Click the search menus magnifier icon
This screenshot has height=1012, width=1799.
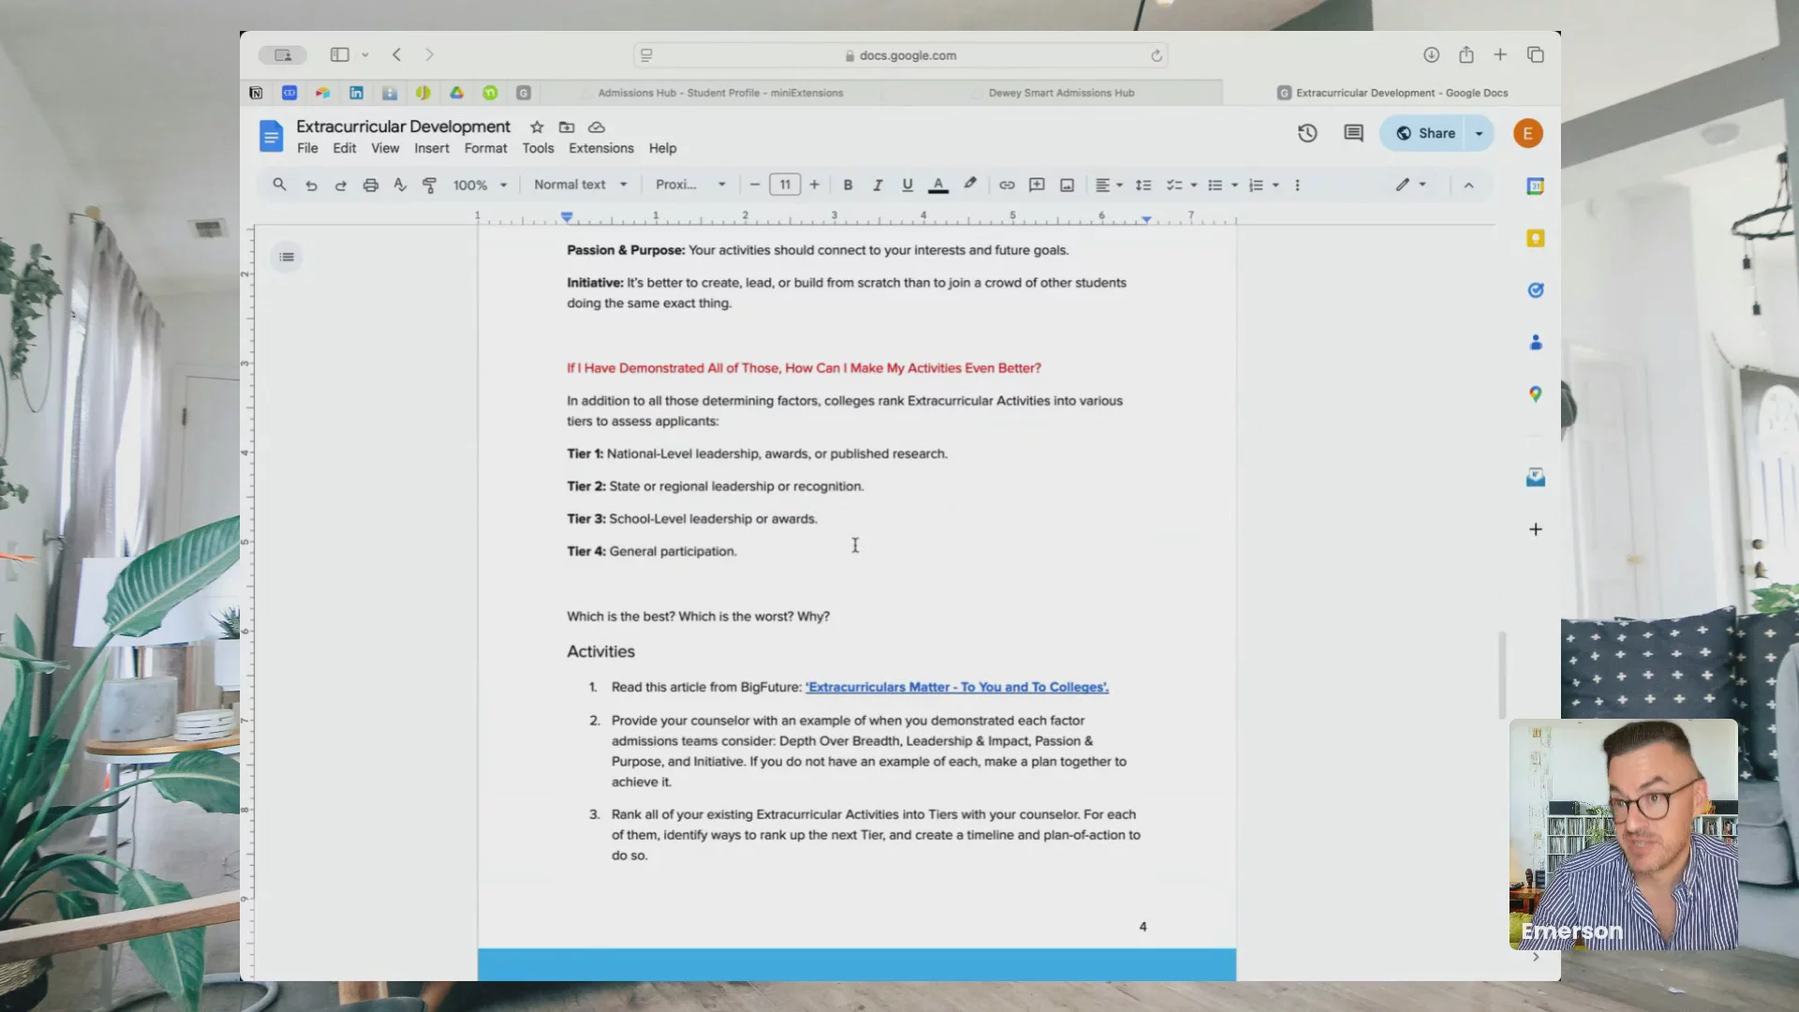coord(279,185)
